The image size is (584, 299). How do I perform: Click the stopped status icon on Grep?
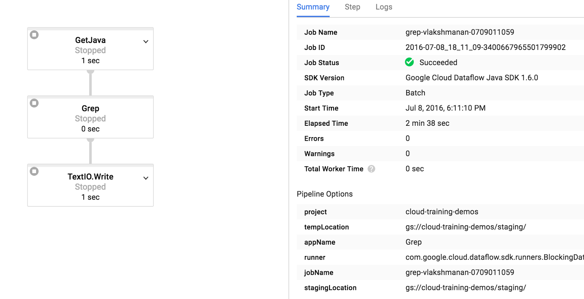(34, 103)
